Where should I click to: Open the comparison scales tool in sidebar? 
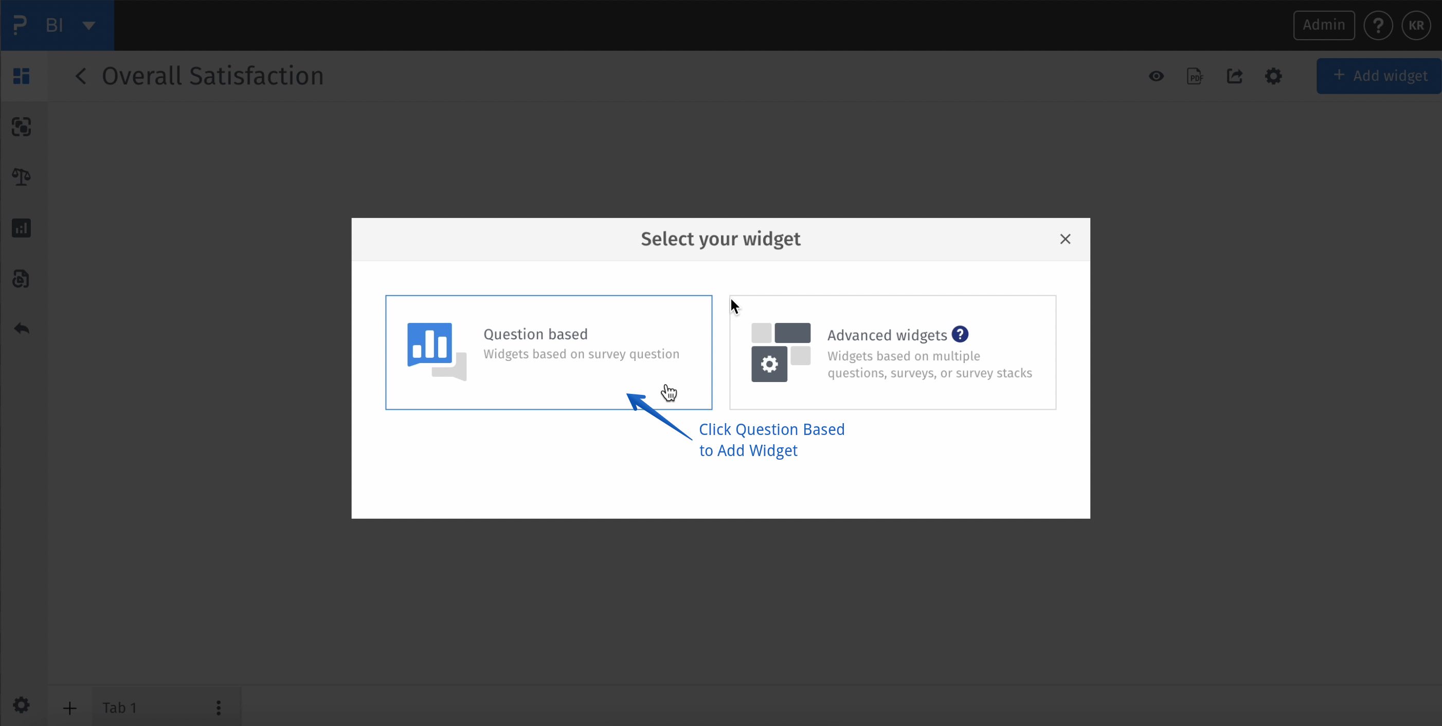[21, 177]
